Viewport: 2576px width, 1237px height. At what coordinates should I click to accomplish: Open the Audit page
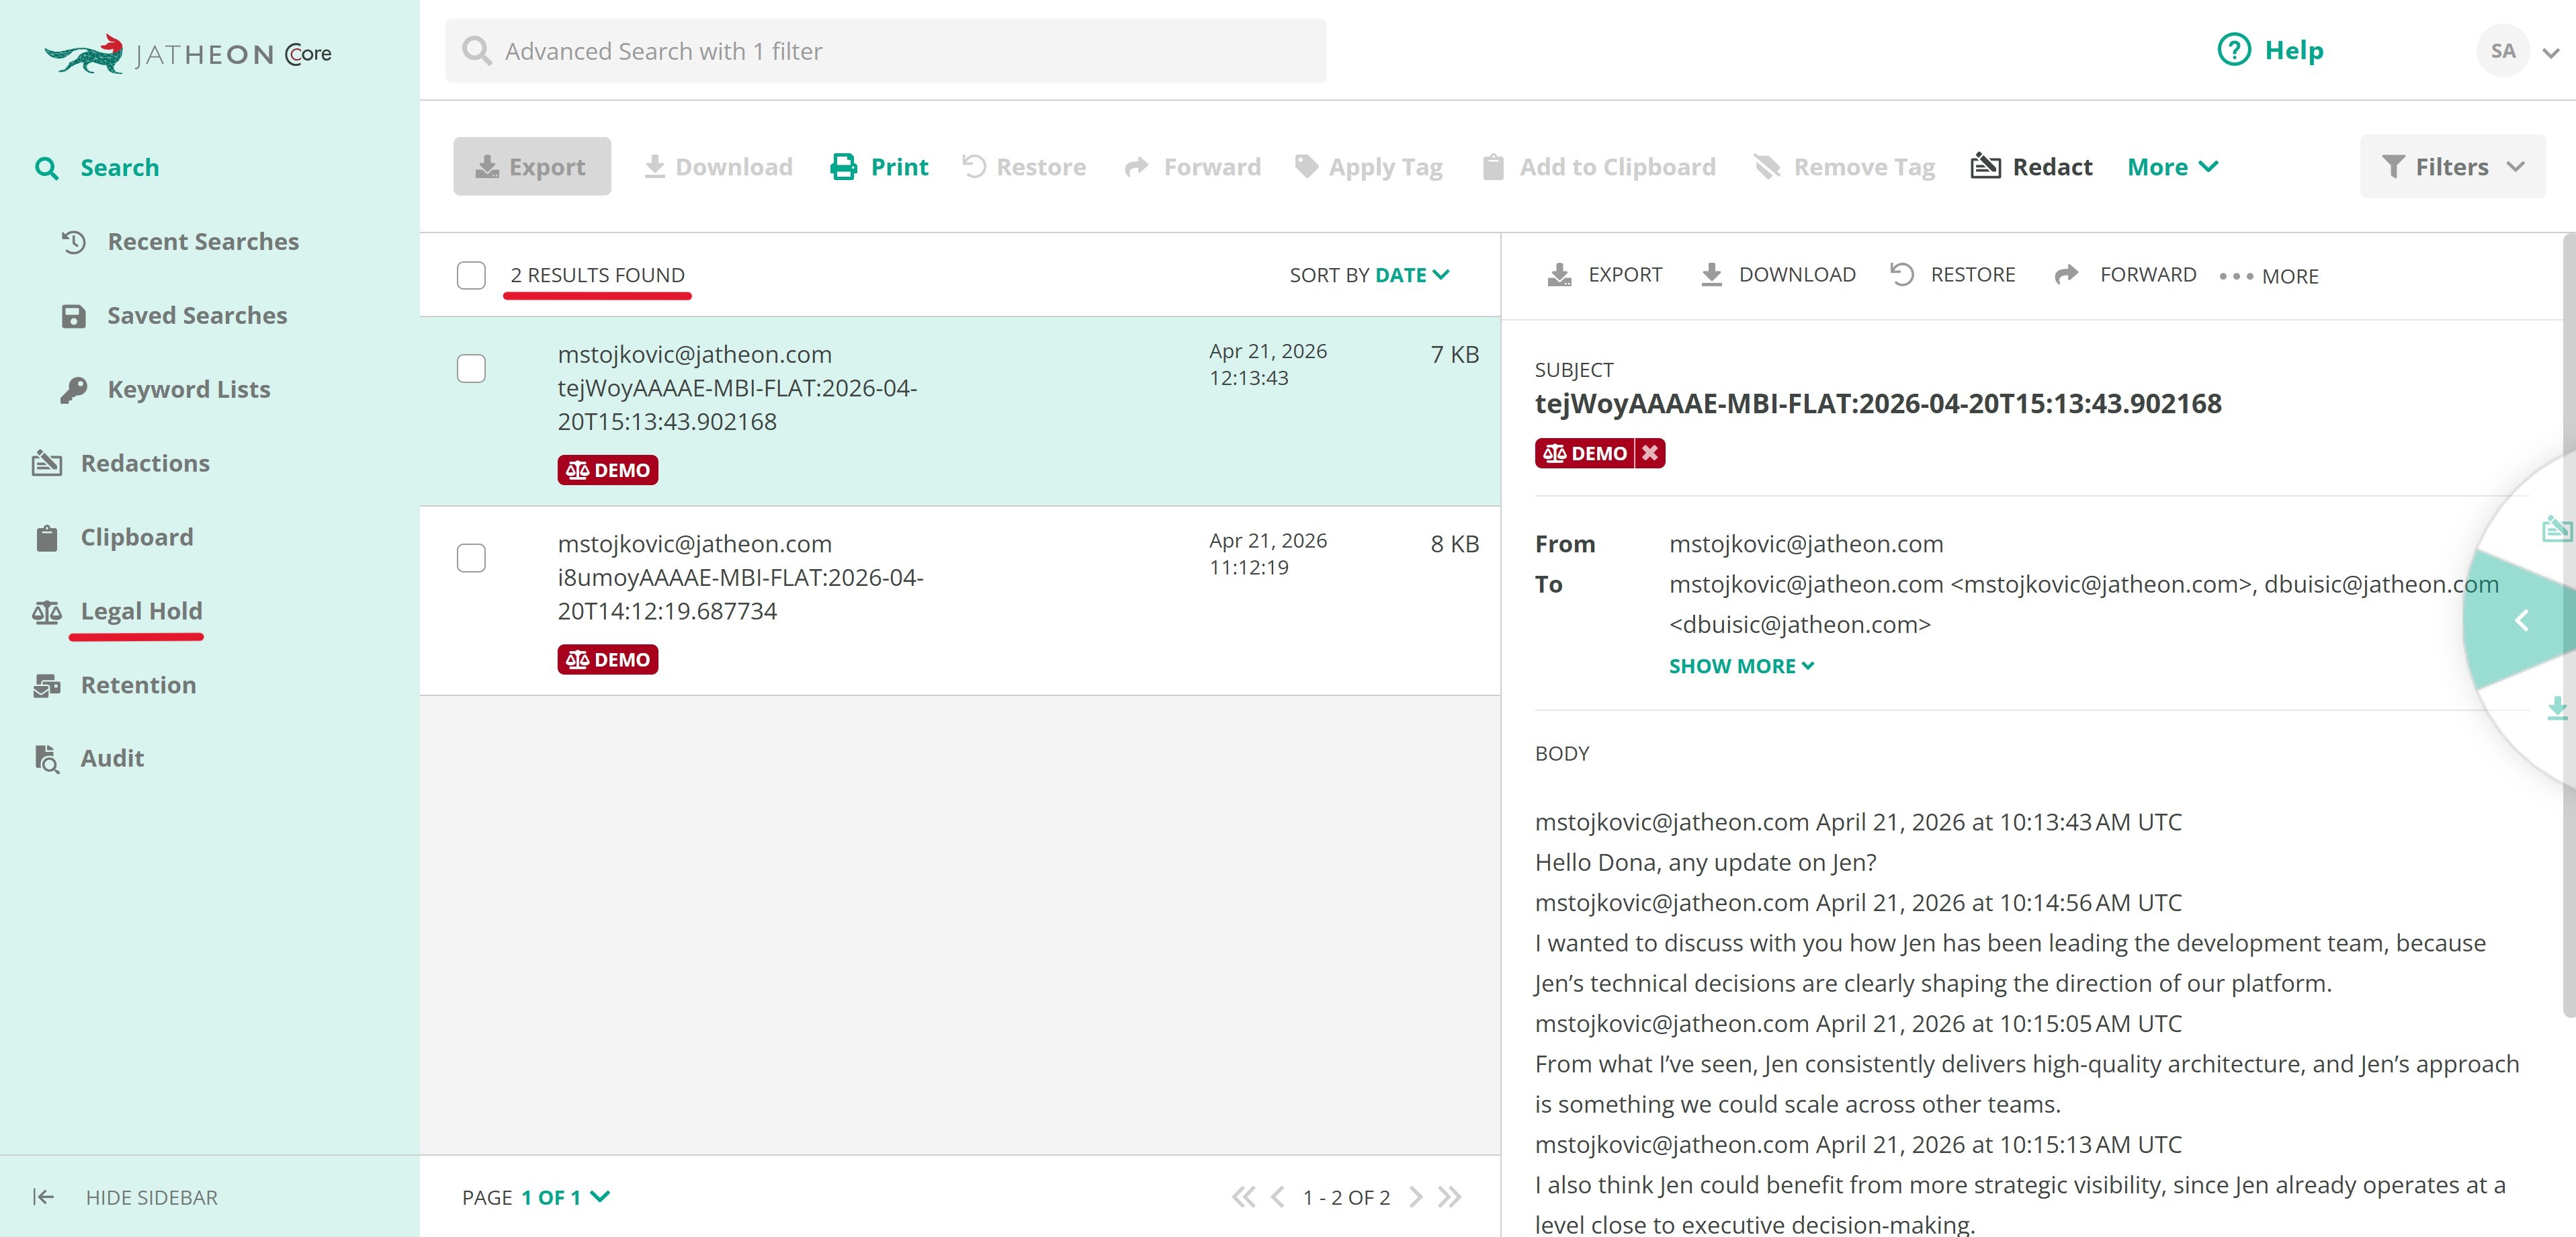pyautogui.click(x=112, y=759)
